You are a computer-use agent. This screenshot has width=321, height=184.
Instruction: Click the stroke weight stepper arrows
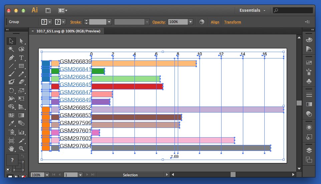pos(86,22)
